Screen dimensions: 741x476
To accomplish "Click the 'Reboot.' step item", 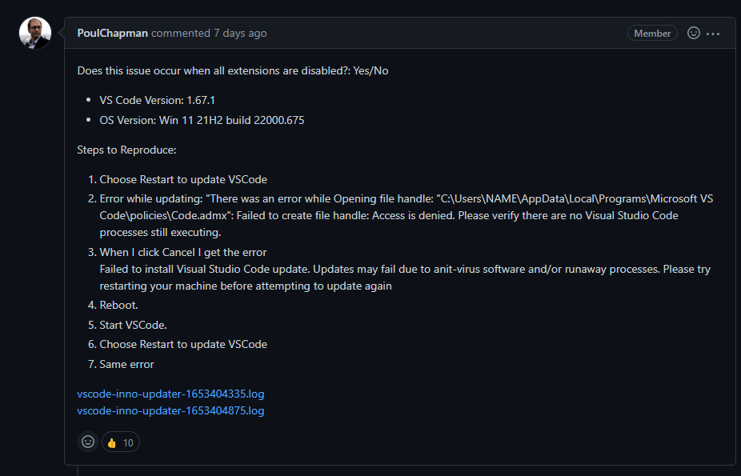I will (118, 305).
